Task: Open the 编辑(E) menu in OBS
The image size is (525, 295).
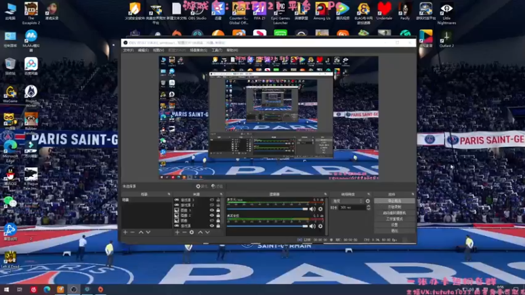Action: click(x=143, y=50)
